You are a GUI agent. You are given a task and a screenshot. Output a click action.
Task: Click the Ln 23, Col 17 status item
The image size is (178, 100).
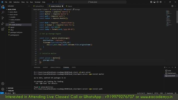(141, 93)
